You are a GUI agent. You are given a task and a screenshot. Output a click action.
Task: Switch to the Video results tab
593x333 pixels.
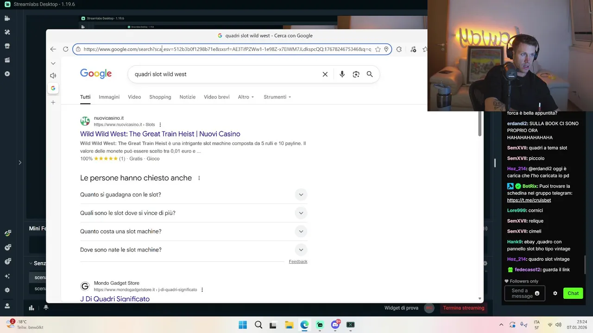[x=134, y=97]
